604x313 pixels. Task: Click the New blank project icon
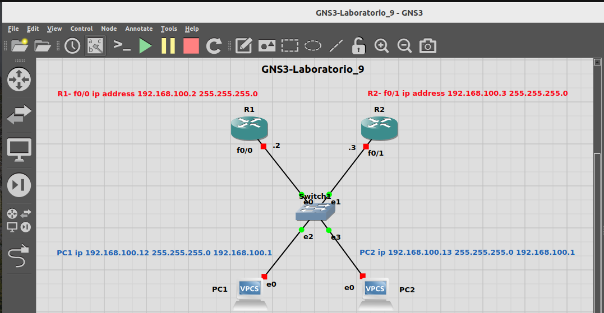[20, 46]
